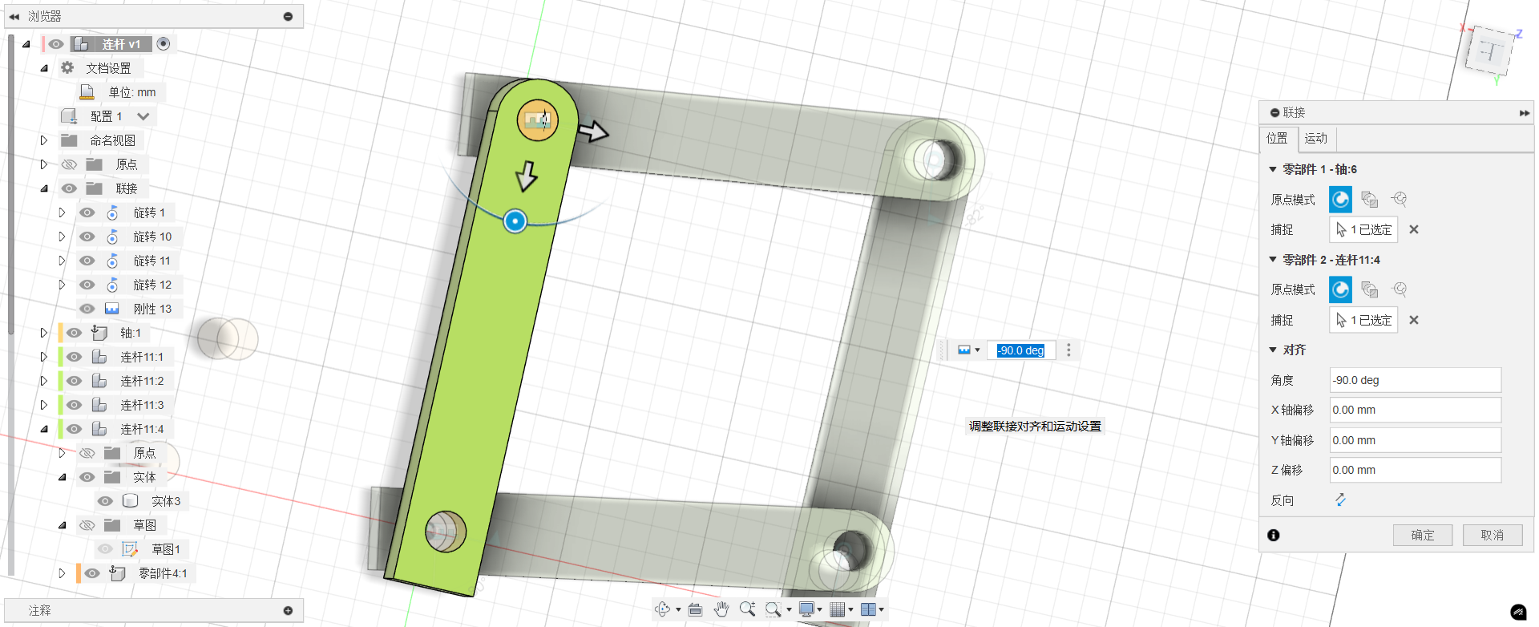Expand the 注释 panel with plus icon
The width and height of the screenshot is (1539, 627).
288,611
